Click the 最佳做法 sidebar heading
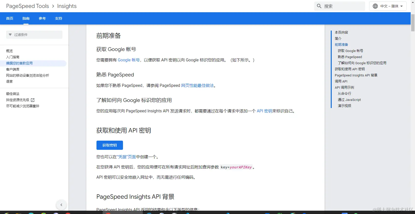 tap(13, 94)
